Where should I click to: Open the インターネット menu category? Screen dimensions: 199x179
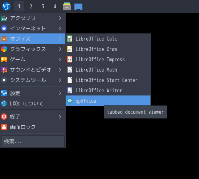click(x=33, y=28)
